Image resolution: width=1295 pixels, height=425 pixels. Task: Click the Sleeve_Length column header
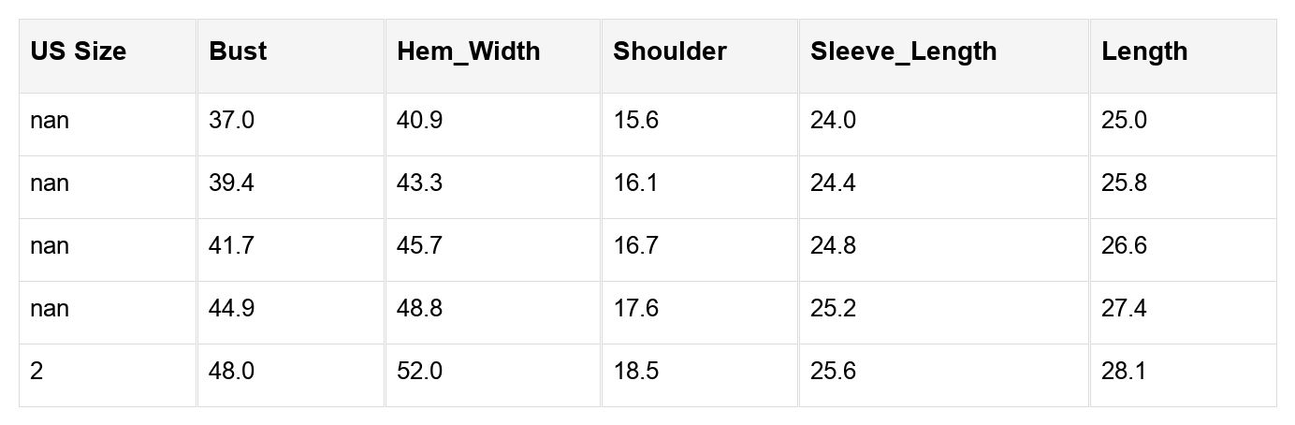pos(903,51)
